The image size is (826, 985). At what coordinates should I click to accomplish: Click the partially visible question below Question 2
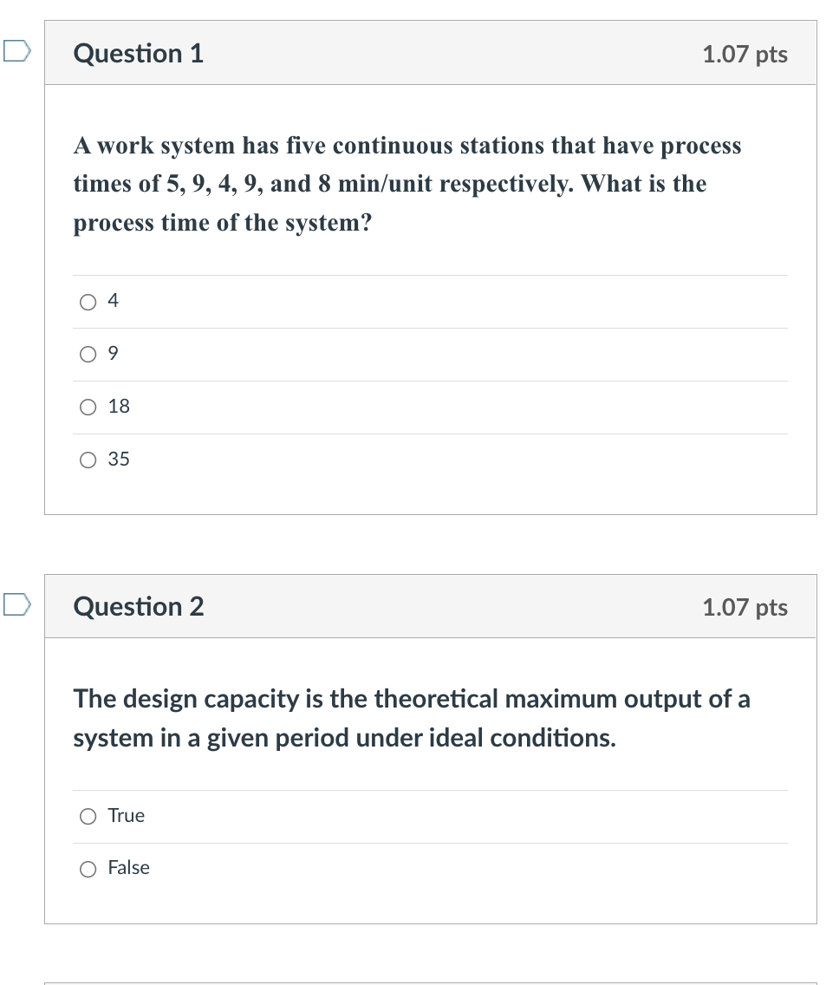431,982
